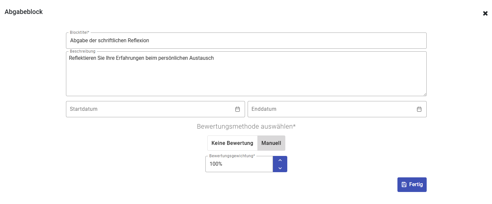The height and width of the screenshot is (204, 492).
Task: Click the Blocktitel field label
Action: click(79, 32)
